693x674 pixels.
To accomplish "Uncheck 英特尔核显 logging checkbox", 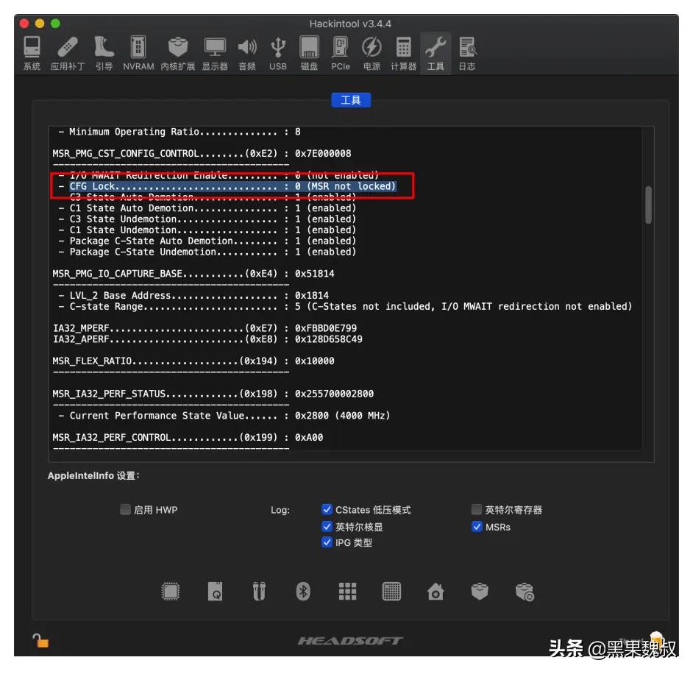I will point(327,526).
